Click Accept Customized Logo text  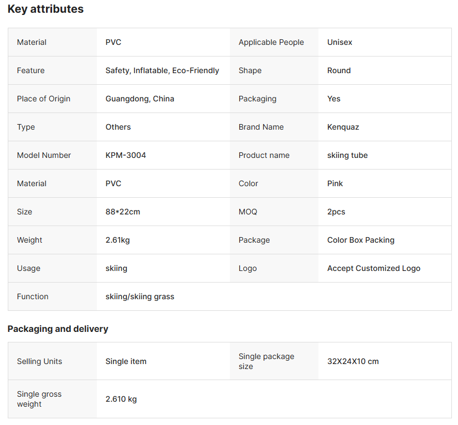[x=373, y=268]
